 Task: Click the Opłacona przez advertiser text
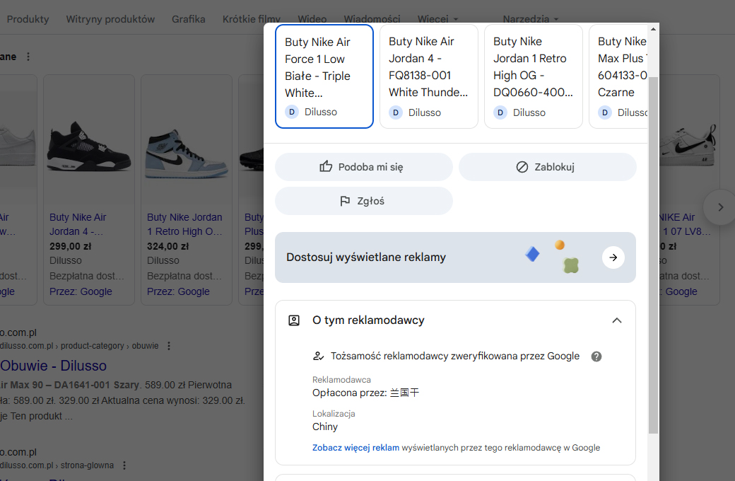pyautogui.click(x=365, y=393)
